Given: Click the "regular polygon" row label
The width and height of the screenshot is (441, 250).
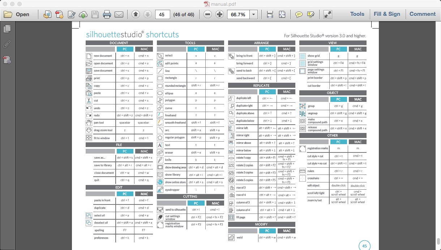Looking at the screenshot, I should (x=174, y=138).
